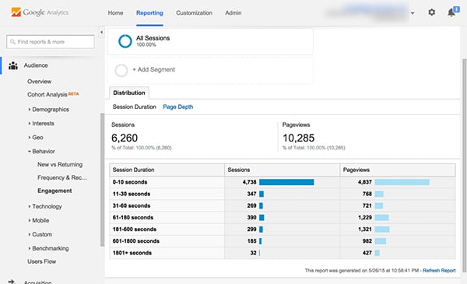Select the Page Depth link
467x284 pixels.
click(177, 107)
